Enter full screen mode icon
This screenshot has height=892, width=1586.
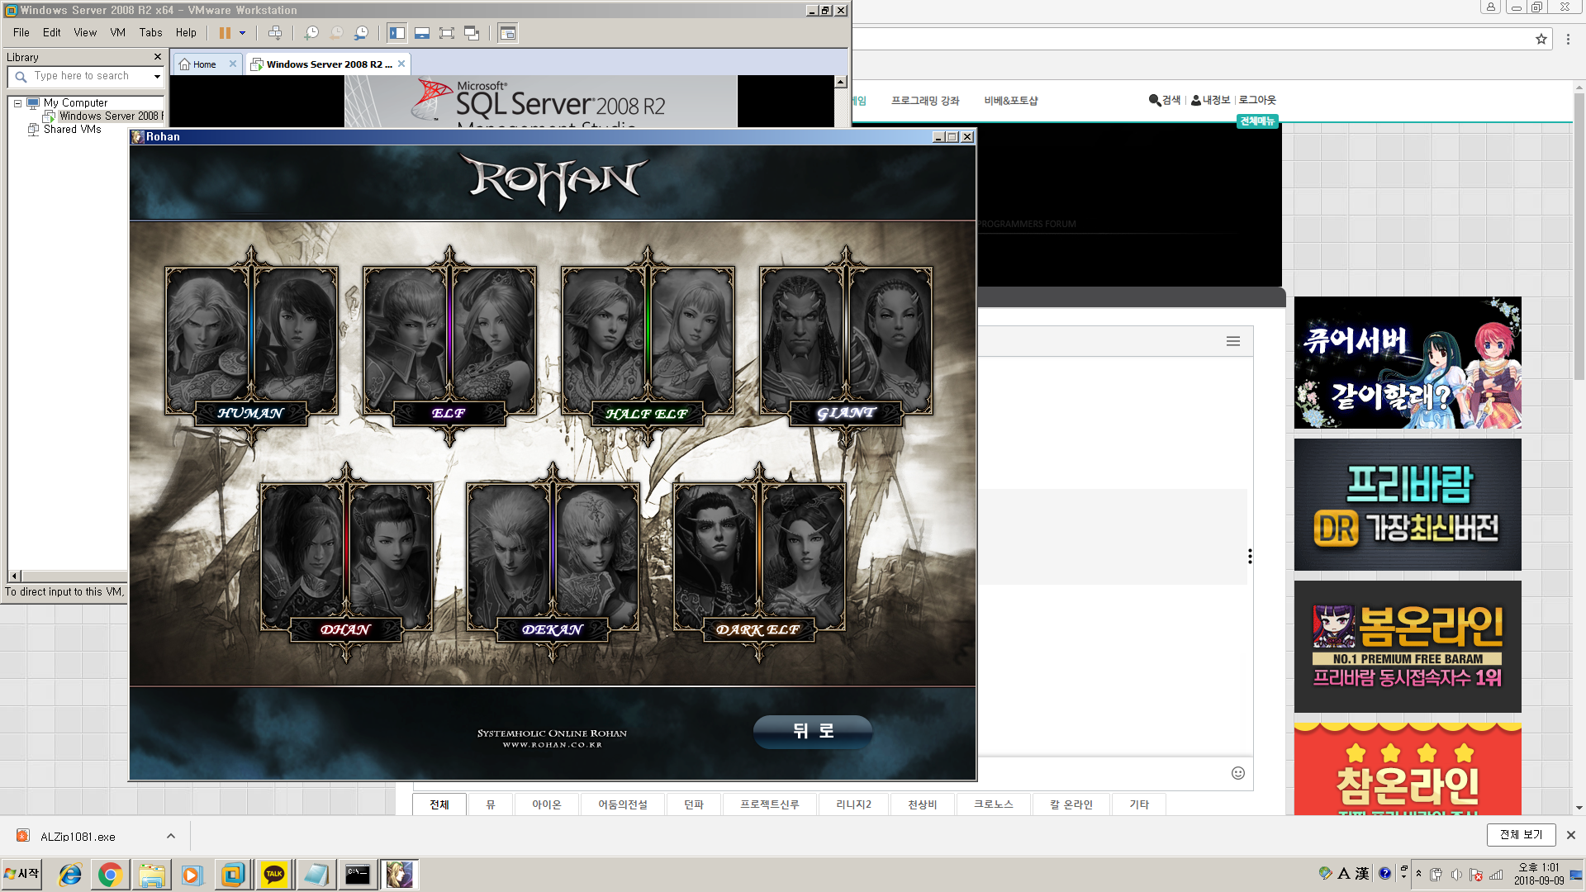[x=447, y=33]
